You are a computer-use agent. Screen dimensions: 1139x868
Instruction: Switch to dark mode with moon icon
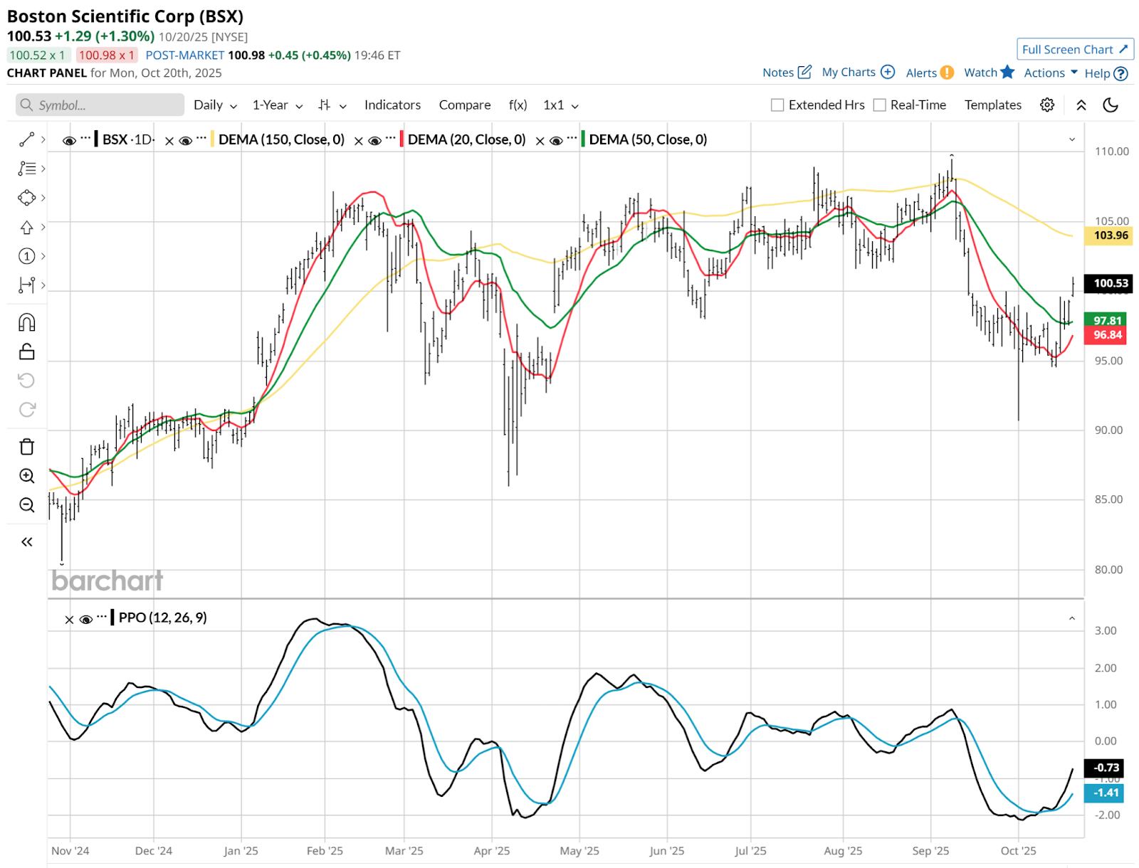(x=1111, y=105)
